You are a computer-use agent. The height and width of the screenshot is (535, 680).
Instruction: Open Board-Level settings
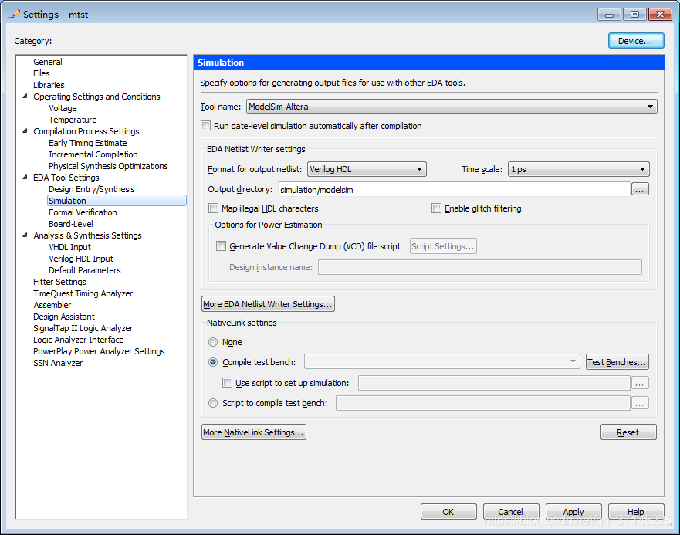[71, 224]
